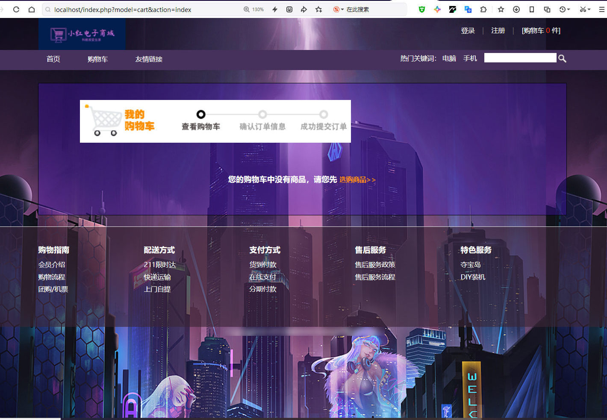Go to 首页 in navigation bar
607x420 pixels.
click(x=53, y=59)
